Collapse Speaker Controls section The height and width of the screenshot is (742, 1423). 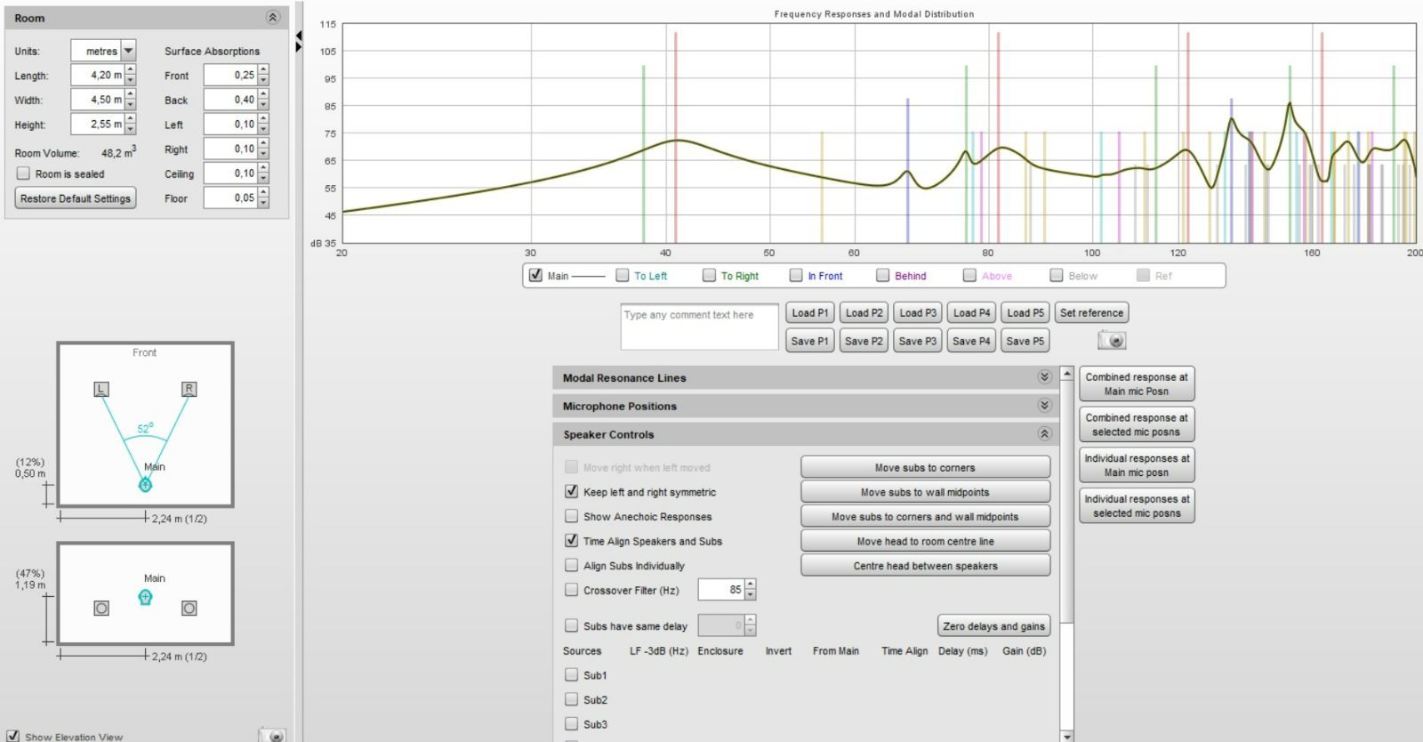[x=1044, y=434]
